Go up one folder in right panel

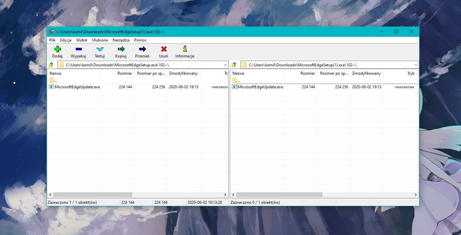tap(234, 65)
